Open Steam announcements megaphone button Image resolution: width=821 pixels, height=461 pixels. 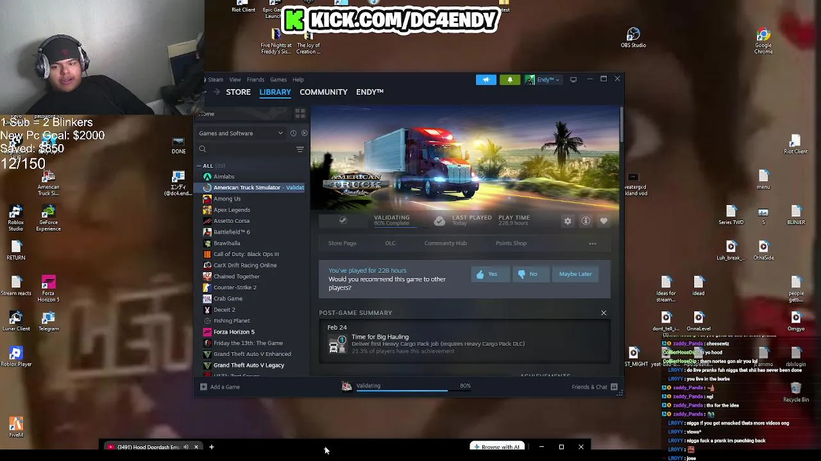(x=486, y=79)
